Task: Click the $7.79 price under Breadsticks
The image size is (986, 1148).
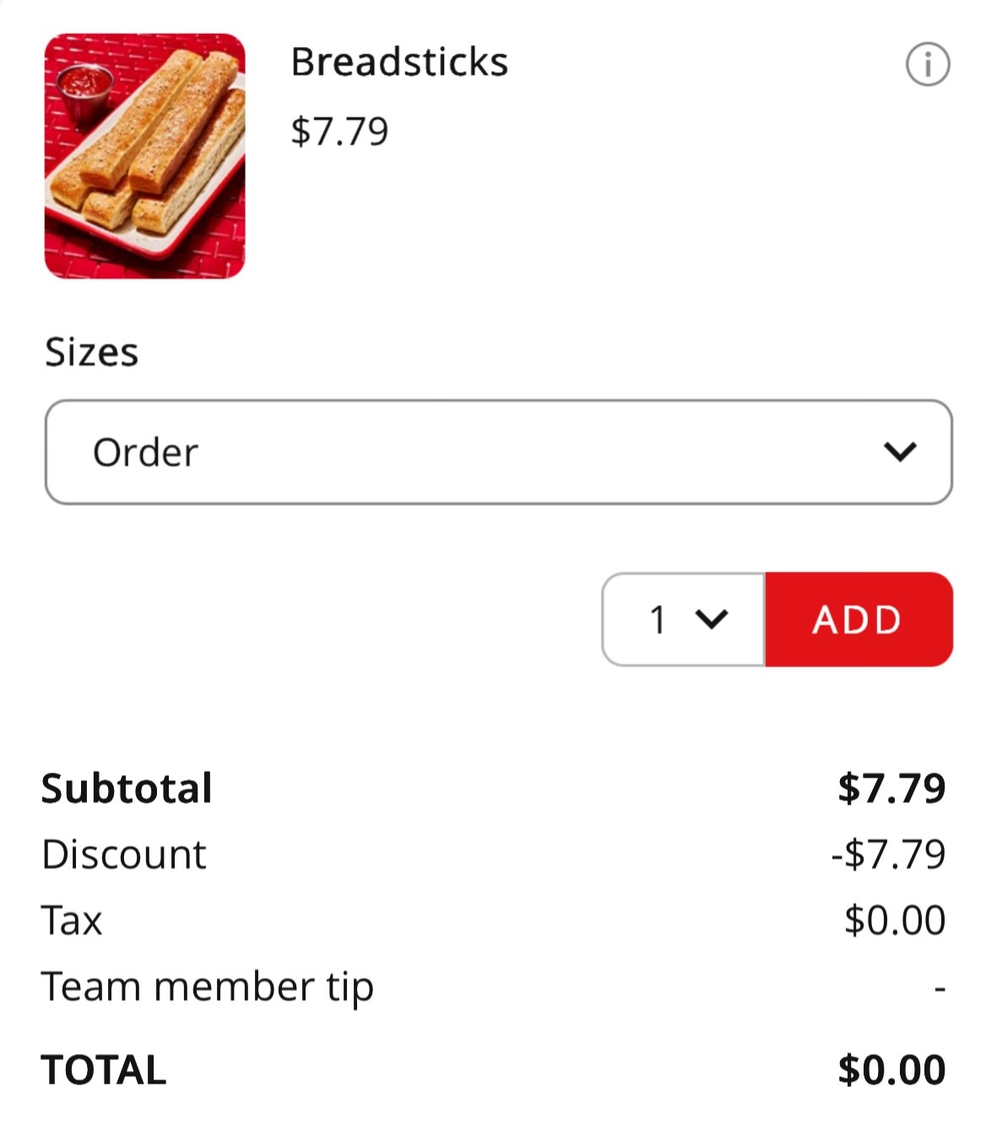Action: [x=339, y=131]
